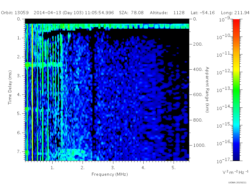Image resolution: width=252 pixels, height=189 pixels.
Task: Click the '3.' tick label on frequency axis
Action: pos(113,168)
